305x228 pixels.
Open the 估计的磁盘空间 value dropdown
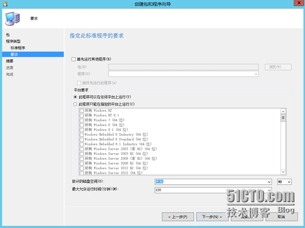269,182
